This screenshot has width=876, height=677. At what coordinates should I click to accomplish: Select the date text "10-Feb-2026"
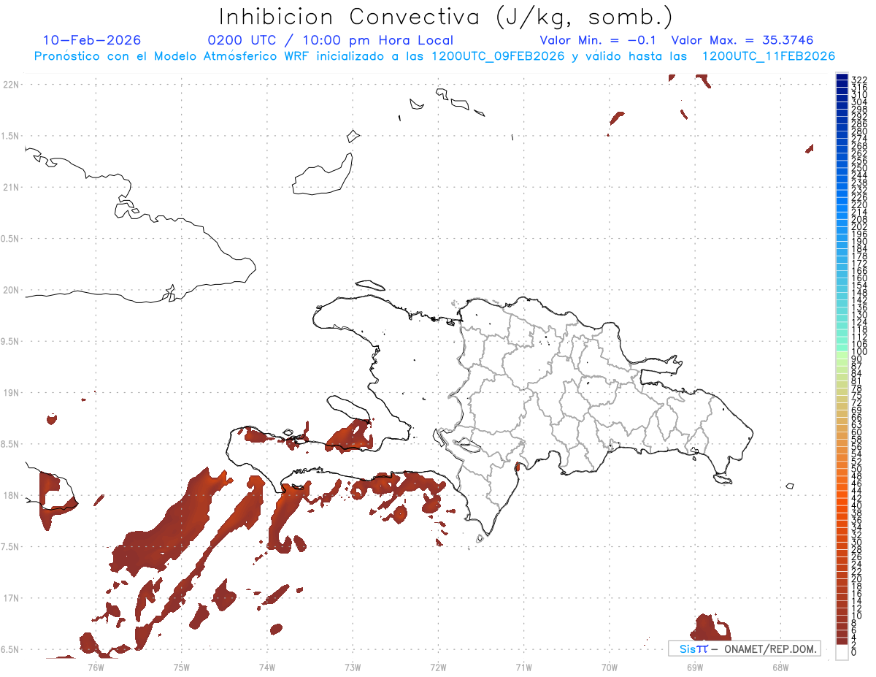coord(93,40)
